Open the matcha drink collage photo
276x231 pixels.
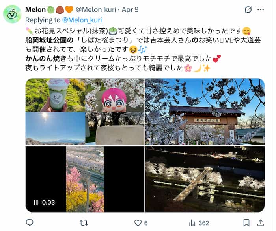(x=85, y=112)
